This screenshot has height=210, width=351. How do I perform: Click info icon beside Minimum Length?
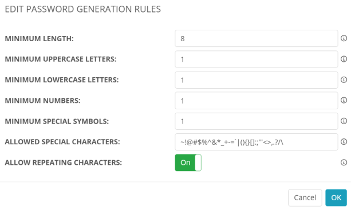click(344, 38)
